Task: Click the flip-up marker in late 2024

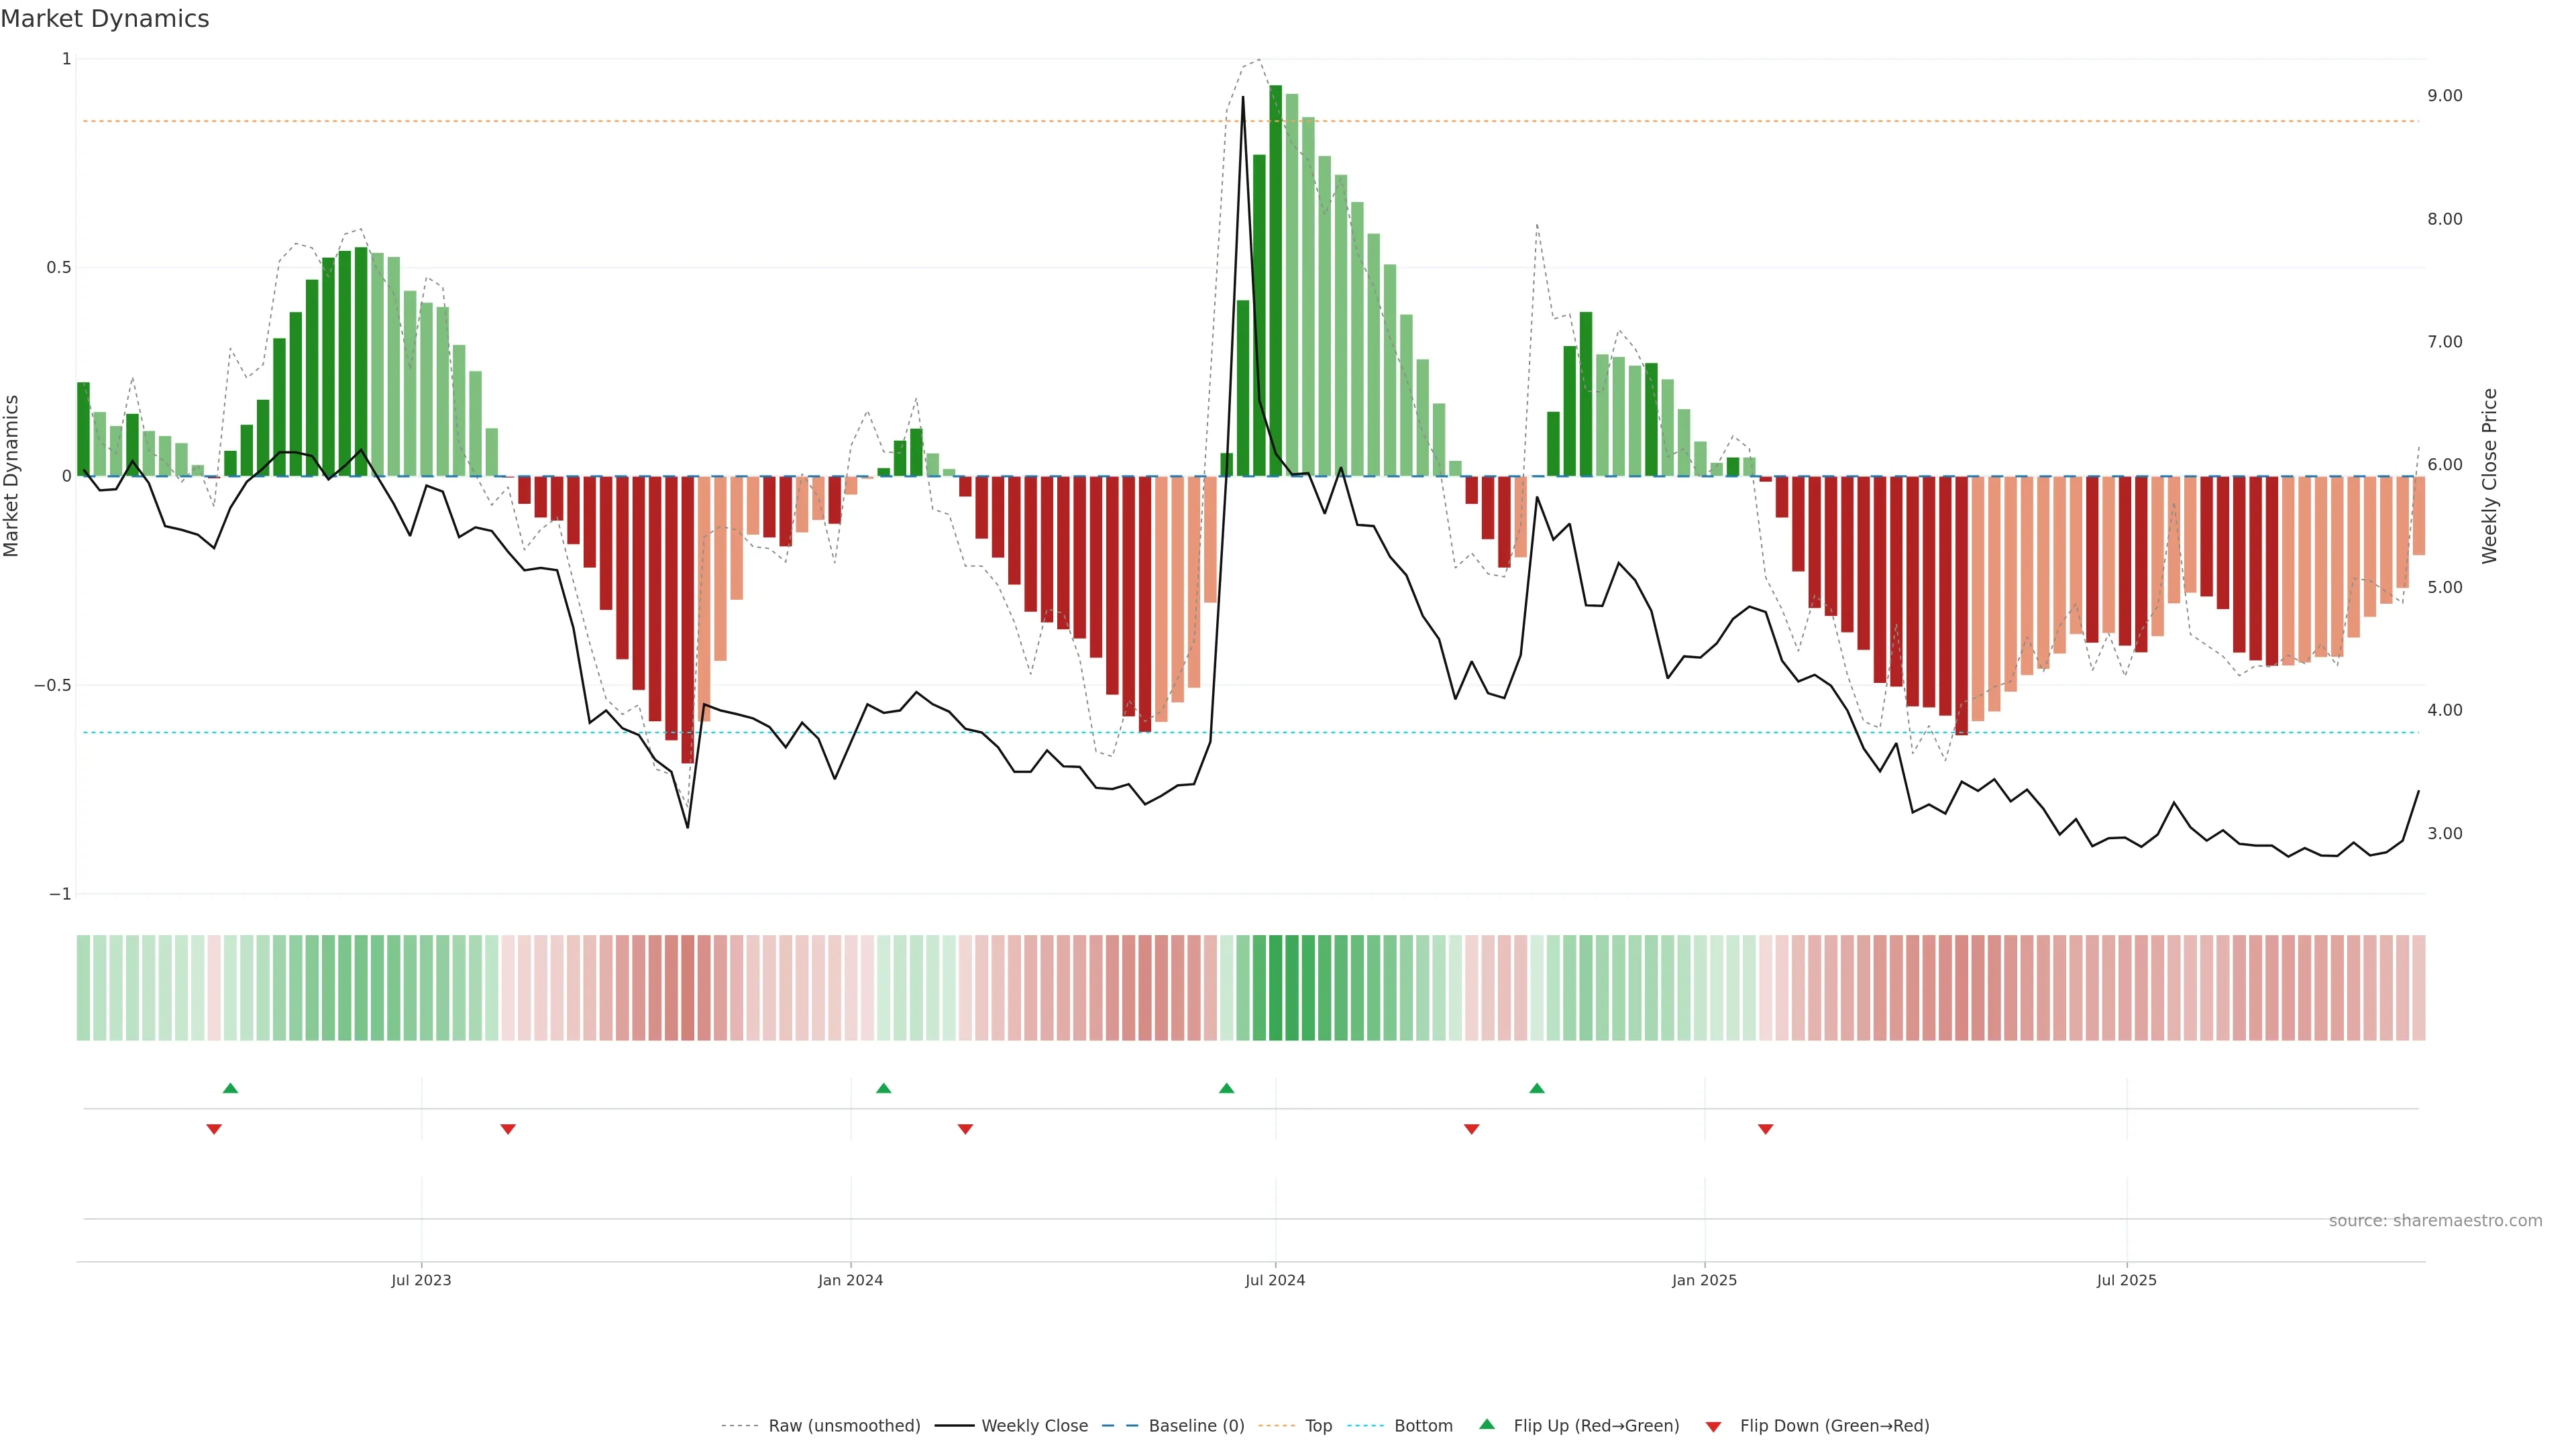Action: click(1537, 1088)
